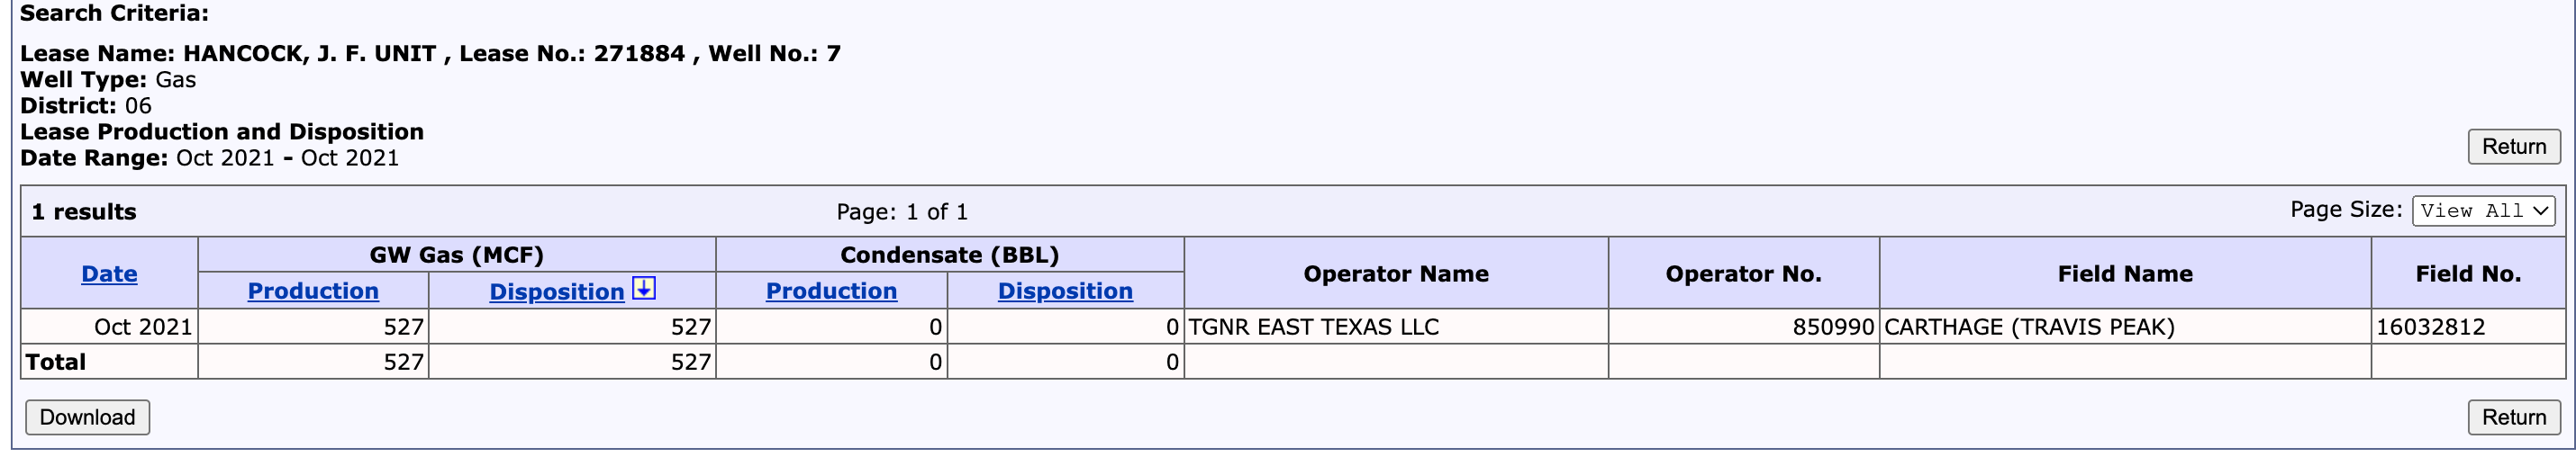Click the Total row label
Viewport: 2576px width, 466px height.
tap(56, 362)
